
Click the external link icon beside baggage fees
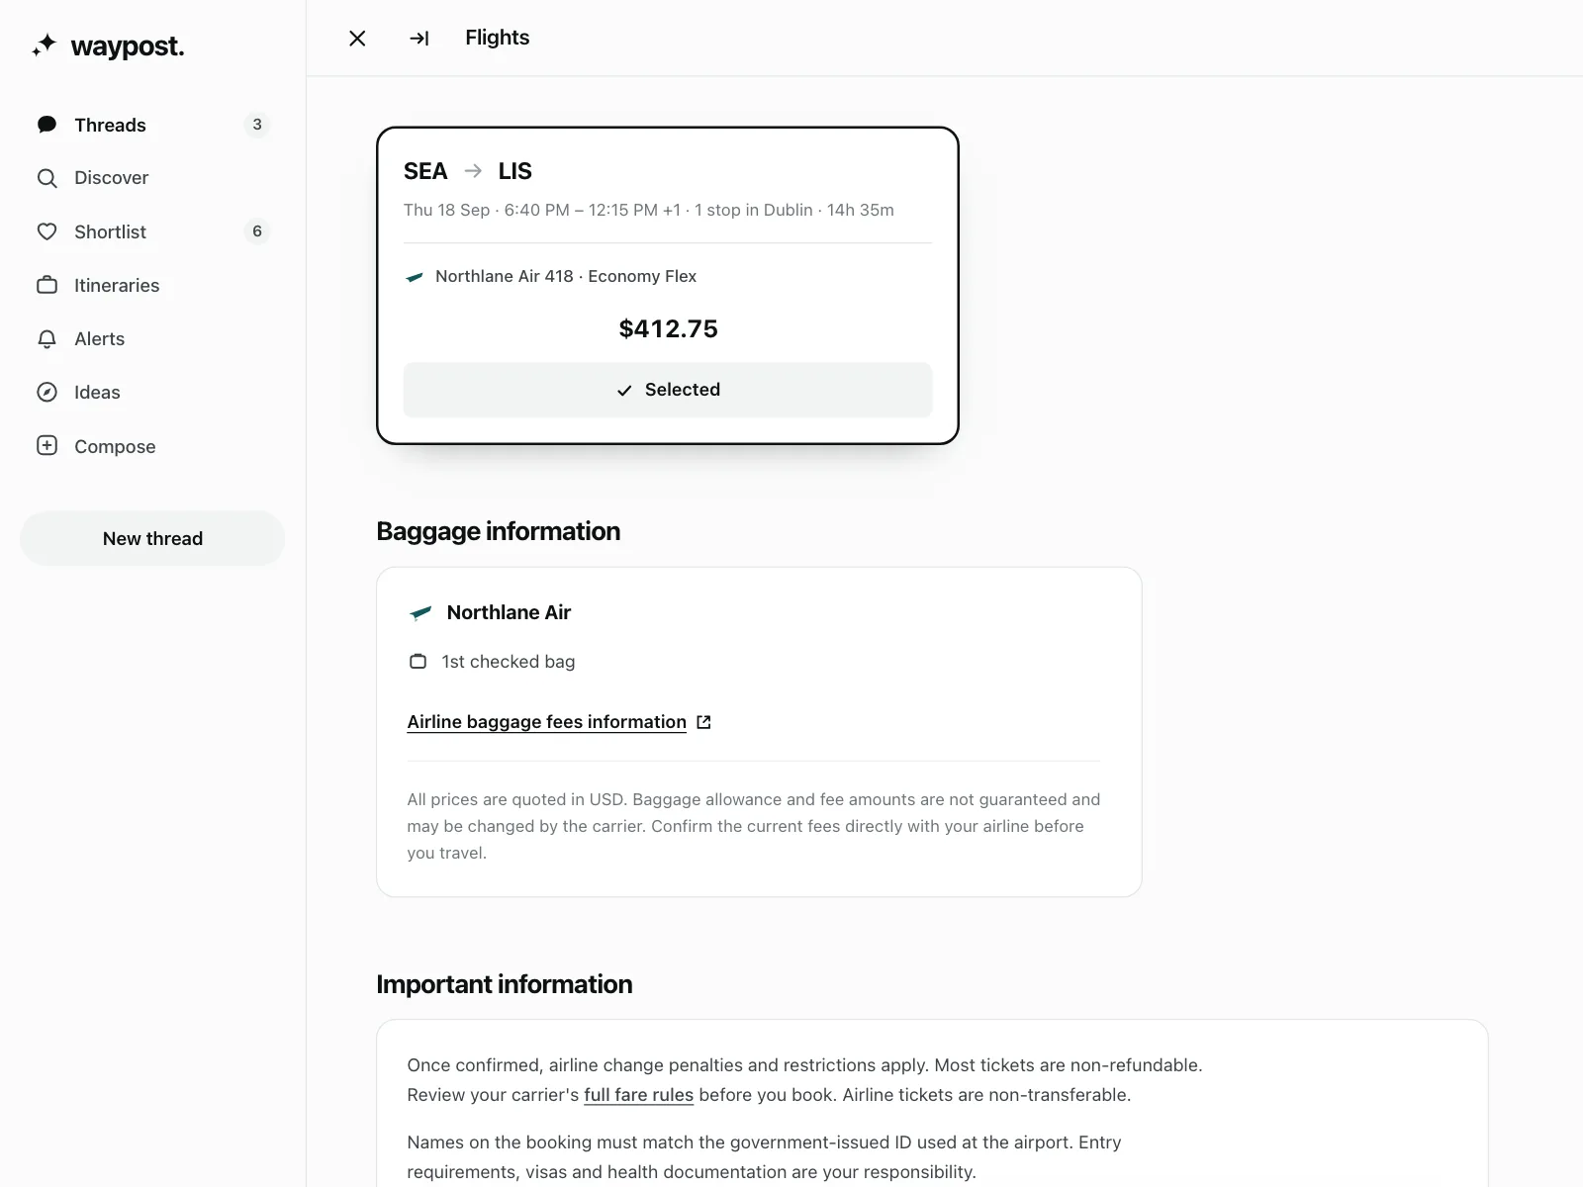tap(703, 722)
